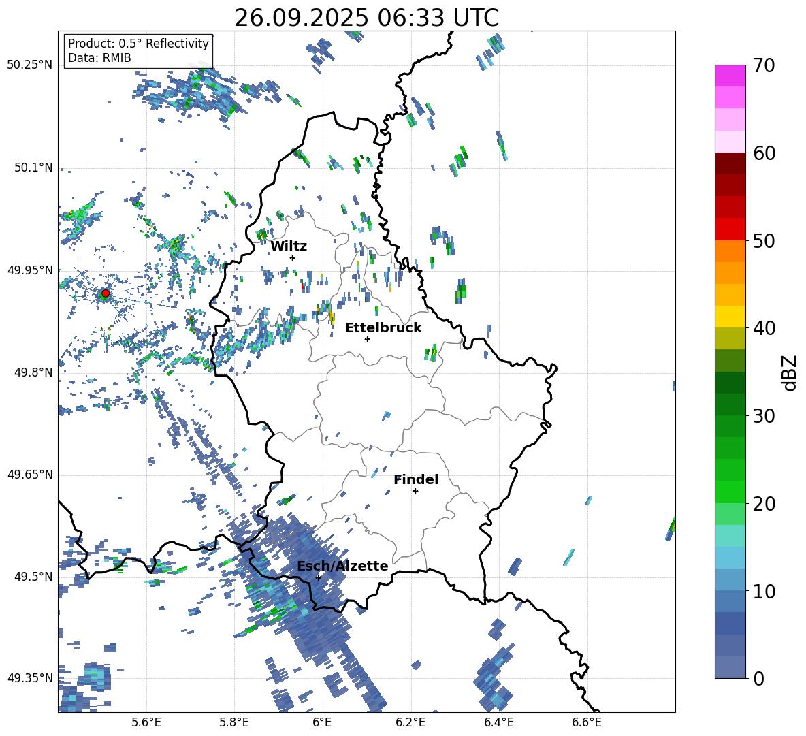Click the yellow swatch near 40 dBZ
Image resolution: width=806 pixels, height=736 pixels.
[x=730, y=317]
